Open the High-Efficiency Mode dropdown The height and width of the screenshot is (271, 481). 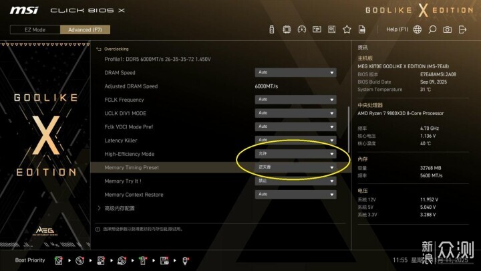pyautogui.click(x=295, y=154)
